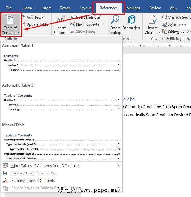
Task: Open the Table of Contents dropdown button
Action: pyautogui.click(x=10, y=25)
